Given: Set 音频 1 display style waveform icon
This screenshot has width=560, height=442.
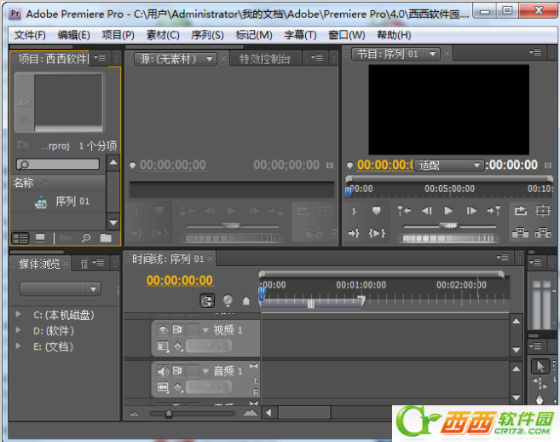Looking at the screenshot, I should tap(163, 387).
